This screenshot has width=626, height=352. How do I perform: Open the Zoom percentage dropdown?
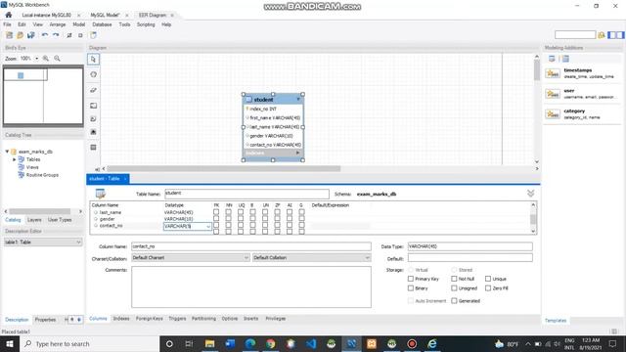click(37, 59)
